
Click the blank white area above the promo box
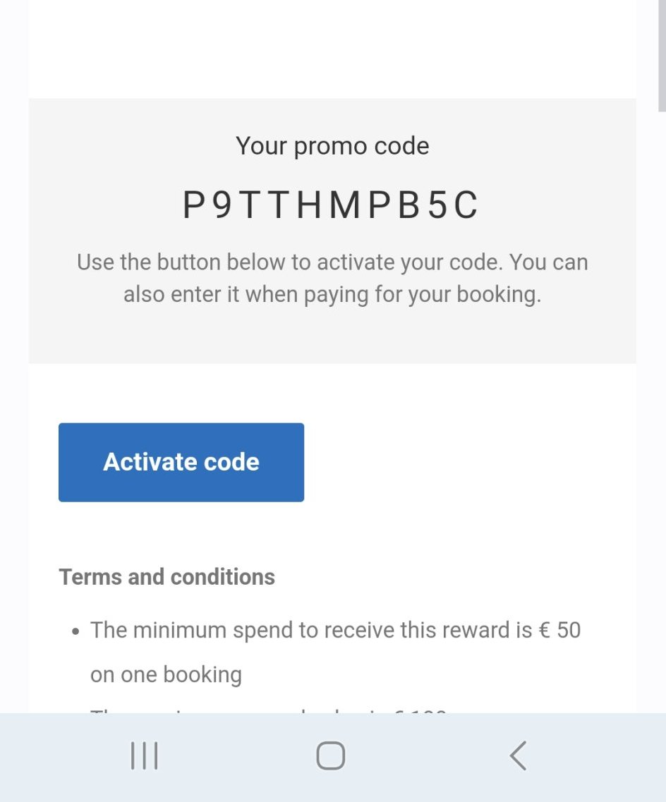[332, 49]
